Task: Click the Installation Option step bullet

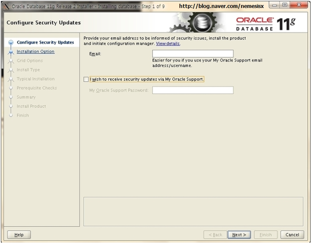Action: coord(11,52)
